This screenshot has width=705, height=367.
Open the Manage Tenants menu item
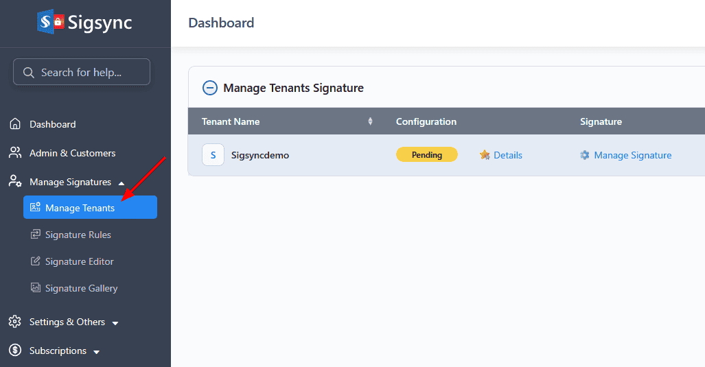tap(80, 208)
